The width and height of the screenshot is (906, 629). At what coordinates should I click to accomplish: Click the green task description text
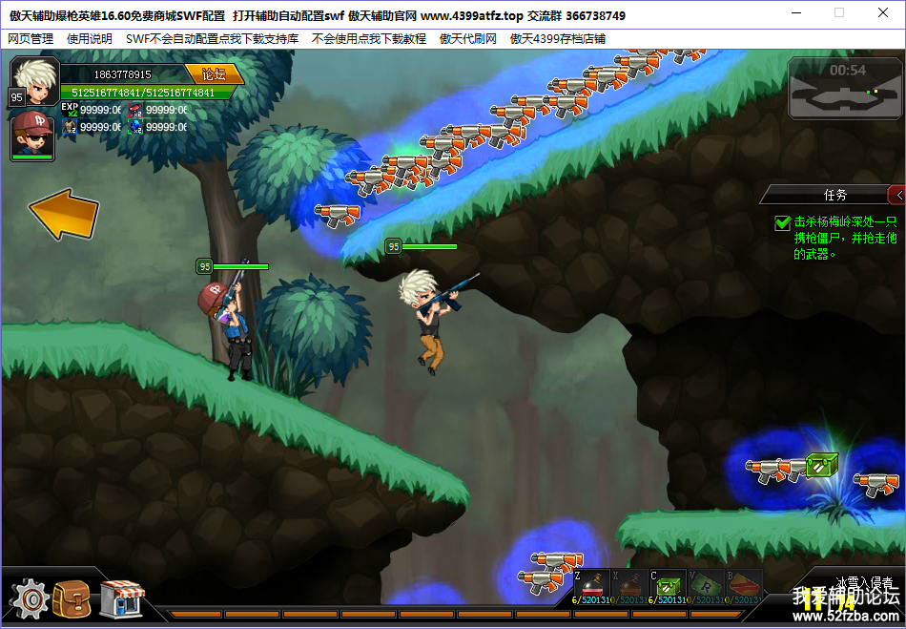pos(845,238)
